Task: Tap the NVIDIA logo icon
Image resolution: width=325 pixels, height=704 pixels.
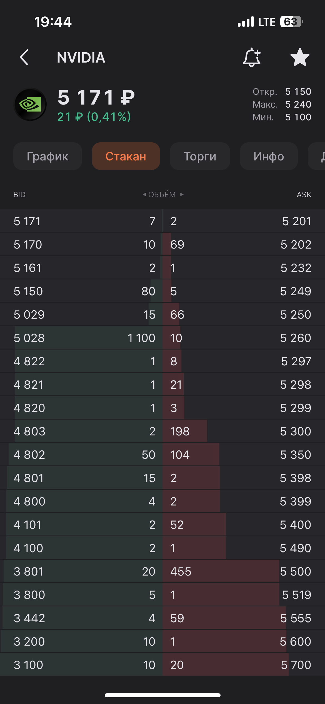Action: point(30,105)
